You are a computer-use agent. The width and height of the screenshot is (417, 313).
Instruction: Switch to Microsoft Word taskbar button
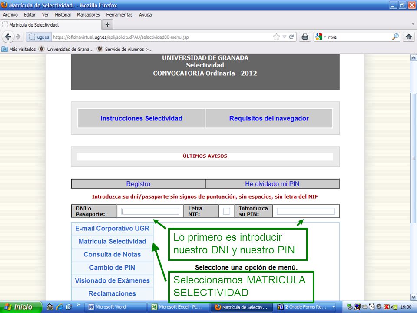coord(115,307)
